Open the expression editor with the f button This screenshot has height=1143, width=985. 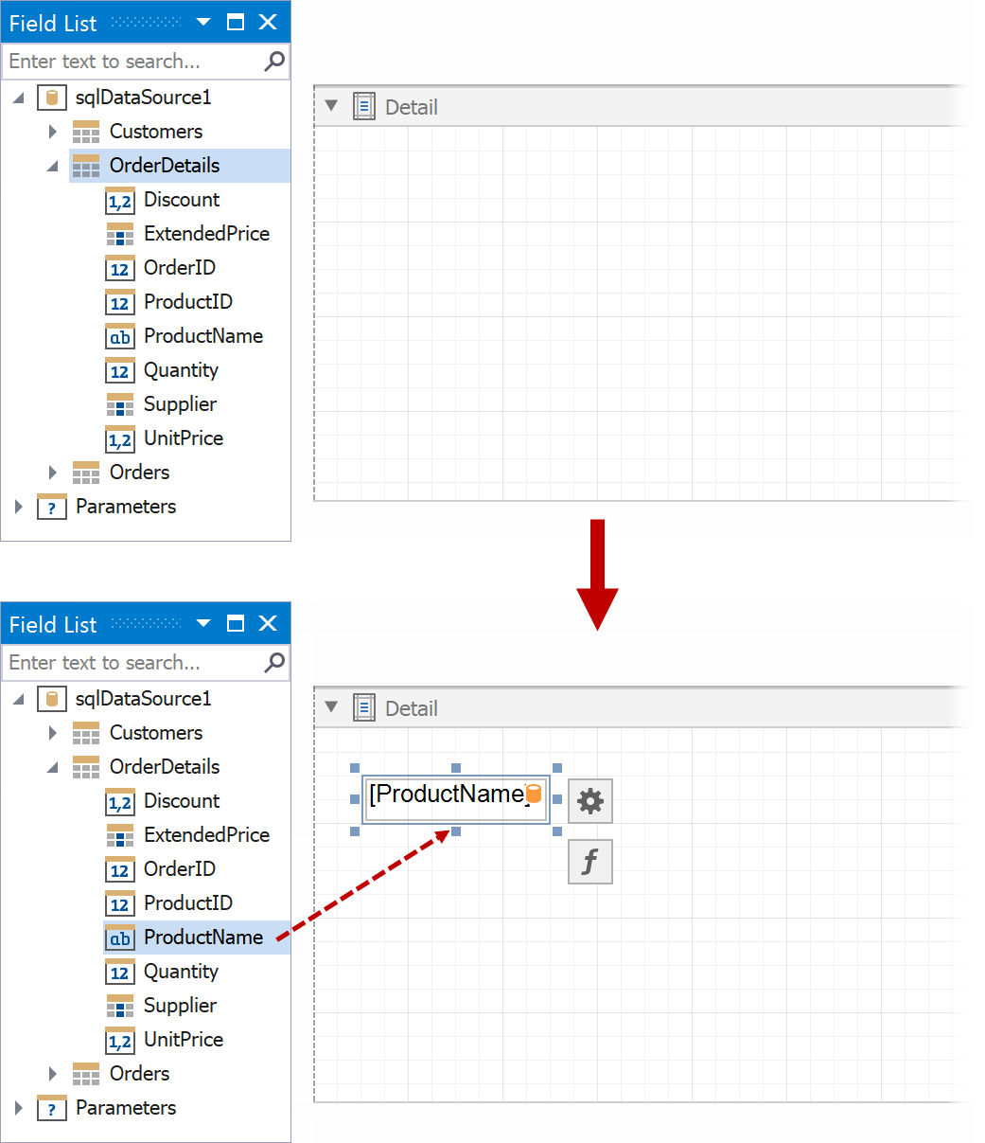pos(590,862)
